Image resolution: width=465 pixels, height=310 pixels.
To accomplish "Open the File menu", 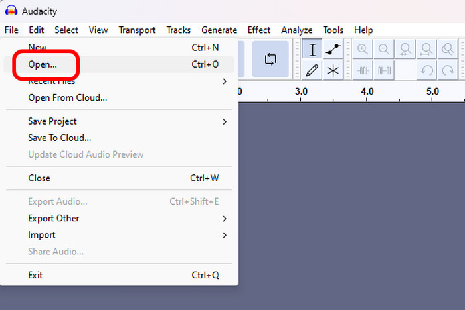I will 11,30.
